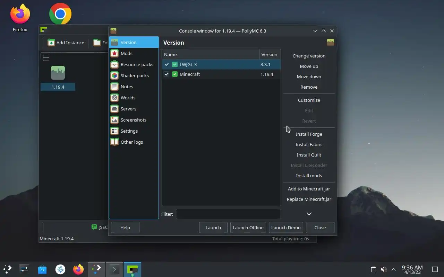Click the Konsole terminal taskbar icon
This screenshot has height=277, width=444.
(x=114, y=269)
